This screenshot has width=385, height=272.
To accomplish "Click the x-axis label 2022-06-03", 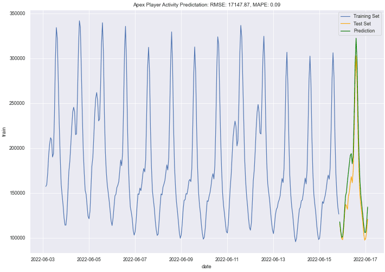I will 43,260.
